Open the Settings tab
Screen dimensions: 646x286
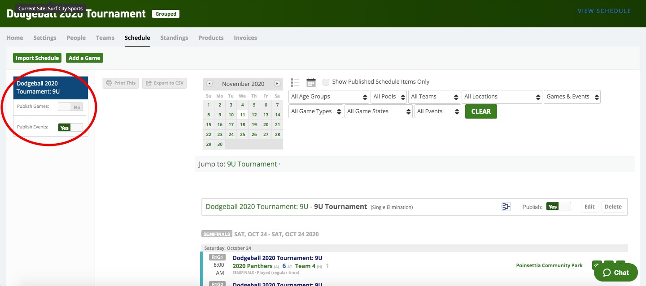click(x=45, y=38)
